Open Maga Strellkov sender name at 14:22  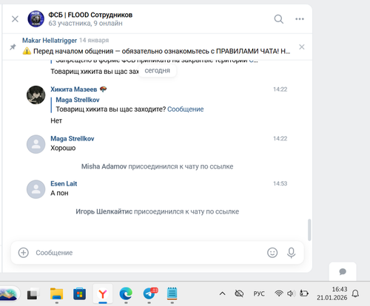pyautogui.click(x=73, y=138)
